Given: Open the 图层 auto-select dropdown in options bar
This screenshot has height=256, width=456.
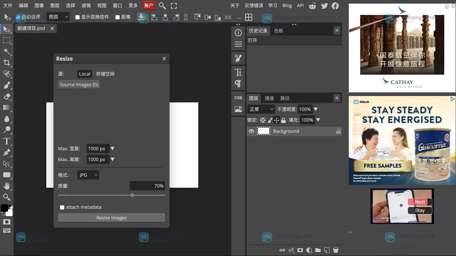Looking at the screenshot, I should (58, 17).
